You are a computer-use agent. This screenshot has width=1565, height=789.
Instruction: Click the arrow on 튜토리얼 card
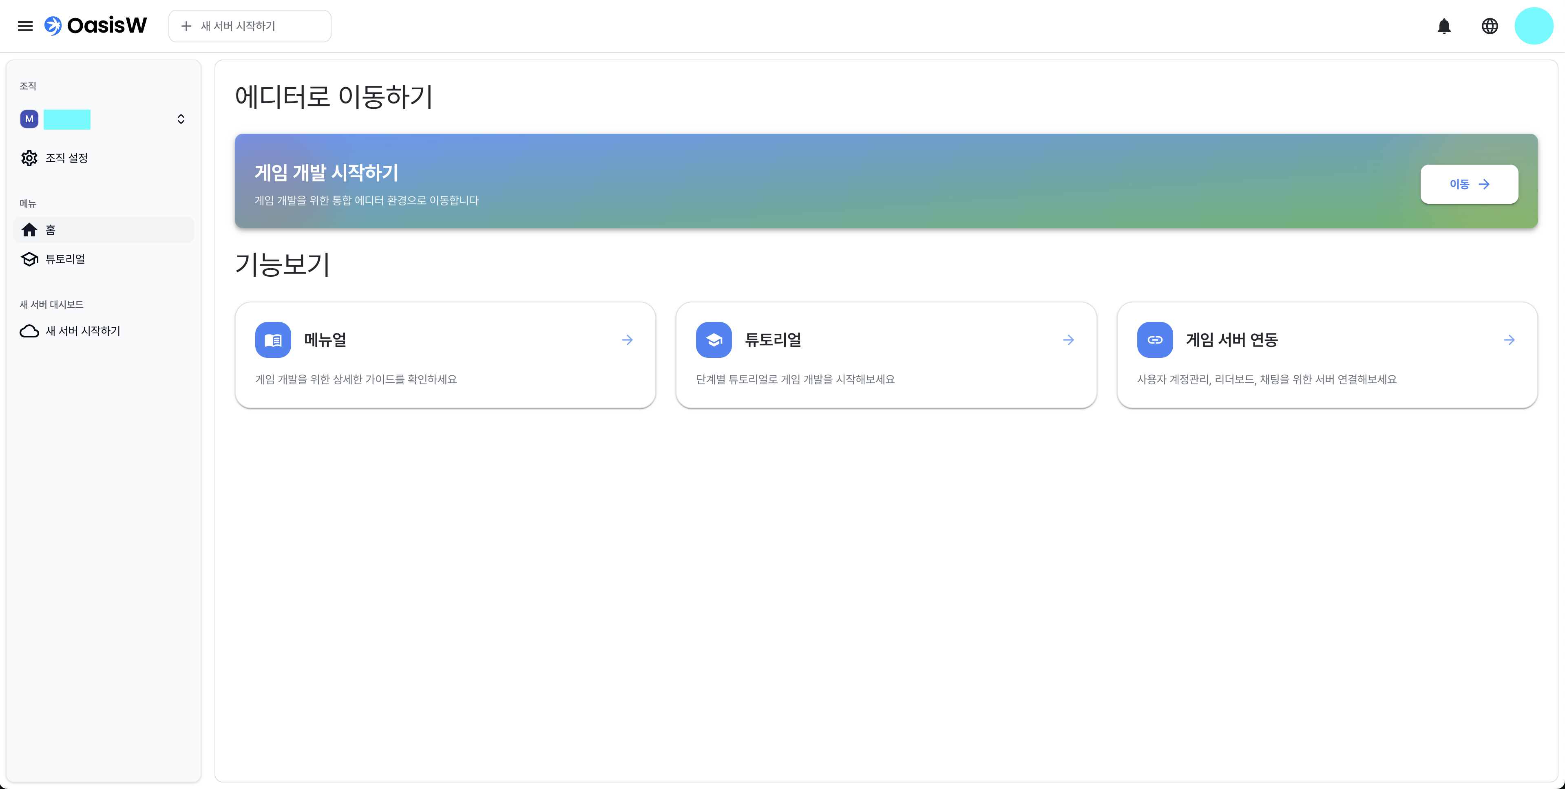[x=1068, y=339]
